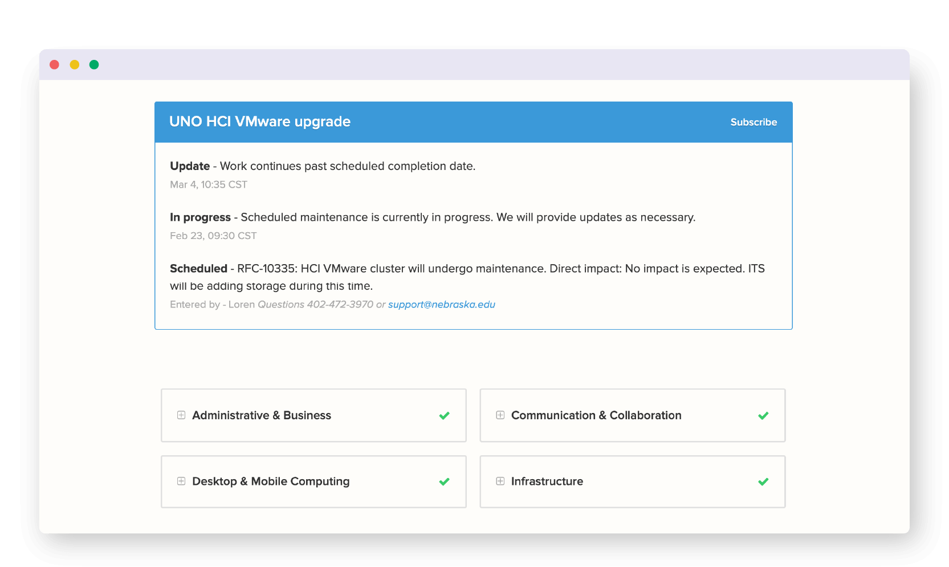Click the Subscribe link in the header

point(754,122)
